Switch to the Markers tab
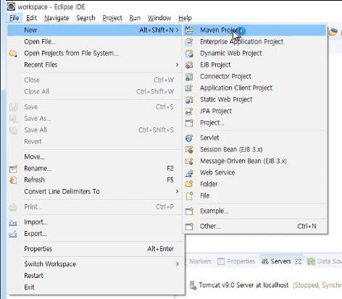Screen dimensions: 342x299 pos(200,261)
